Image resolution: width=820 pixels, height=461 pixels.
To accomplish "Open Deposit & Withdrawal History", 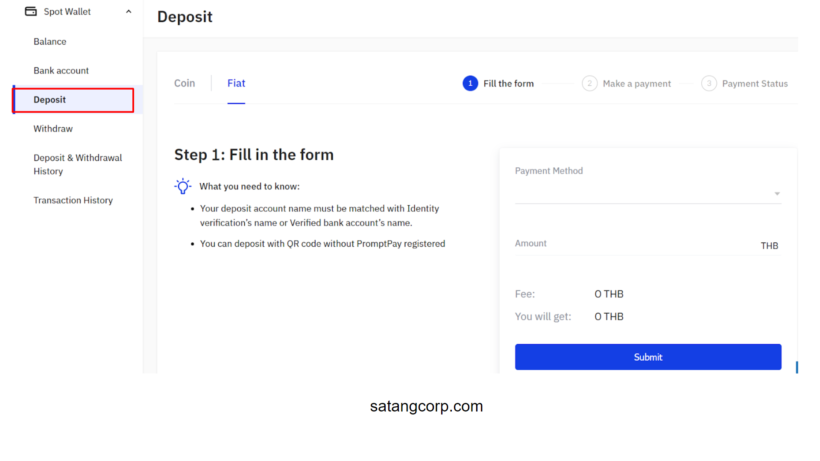I will (78, 164).
